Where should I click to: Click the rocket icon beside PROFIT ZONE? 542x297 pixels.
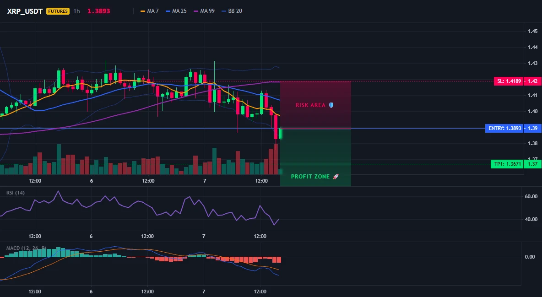[x=336, y=176]
